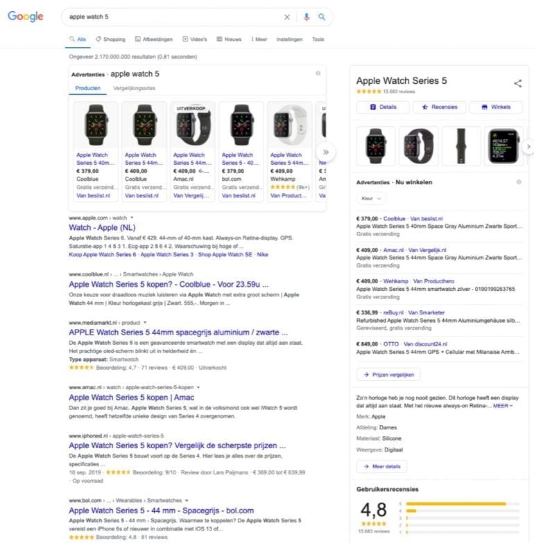Open the Amac.nl UITVERKOOP product ad
Viewport: 534px width, 543px height.
[193, 151]
